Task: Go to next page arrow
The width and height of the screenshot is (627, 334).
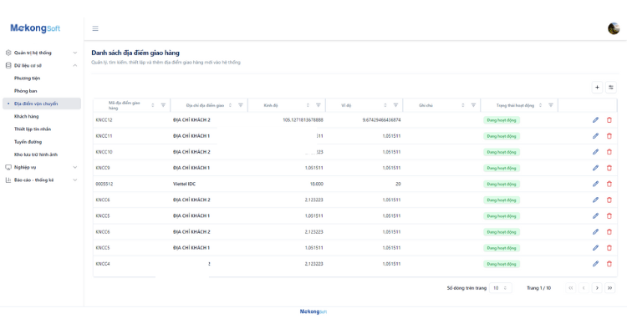Action: (x=597, y=287)
